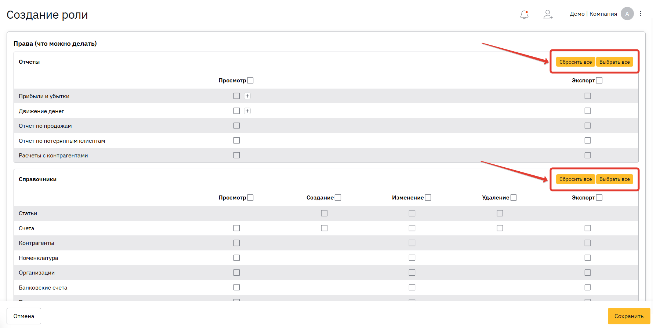This screenshot has width=653, height=328.
Task: Expand the Прибыли и убытки sub-permissions
Action: pos(247,96)
